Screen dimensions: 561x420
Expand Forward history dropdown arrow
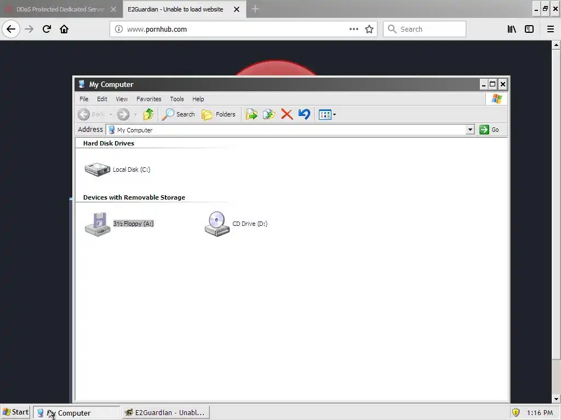tap(135, 115)
